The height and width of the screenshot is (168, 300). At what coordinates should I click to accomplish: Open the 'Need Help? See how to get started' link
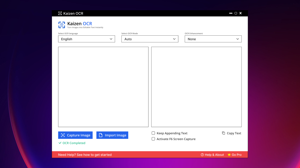[85, 155]
